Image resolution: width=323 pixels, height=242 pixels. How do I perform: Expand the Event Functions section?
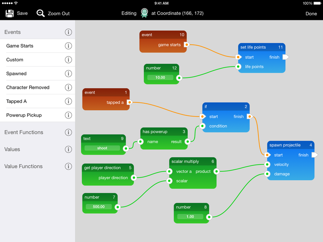pos(38,132)
